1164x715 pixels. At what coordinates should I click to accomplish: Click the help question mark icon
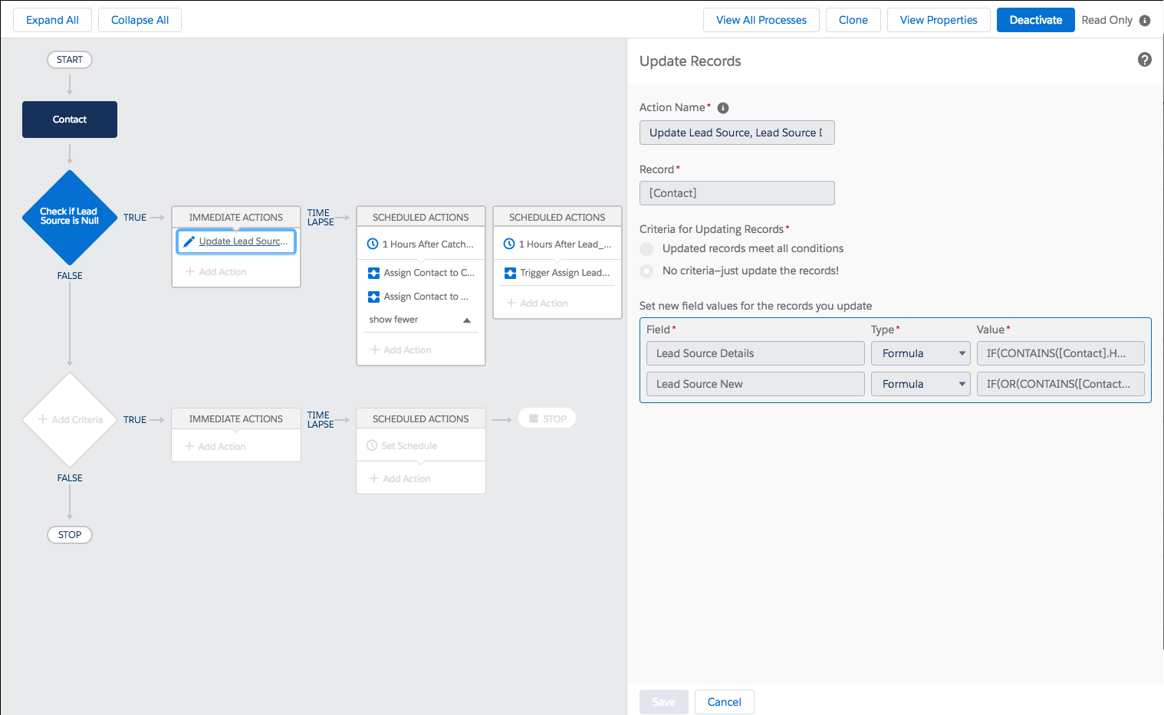pos(1144,60)
